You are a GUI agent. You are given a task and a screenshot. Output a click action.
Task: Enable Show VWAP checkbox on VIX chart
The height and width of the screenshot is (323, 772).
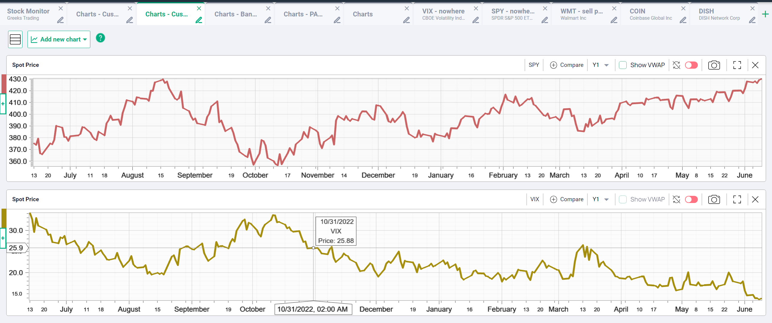(x=623, y=199)
